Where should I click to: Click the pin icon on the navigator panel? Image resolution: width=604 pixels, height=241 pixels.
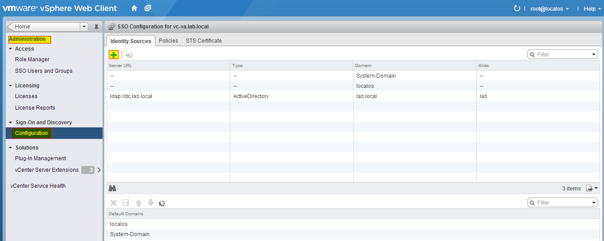click(96, 27)
